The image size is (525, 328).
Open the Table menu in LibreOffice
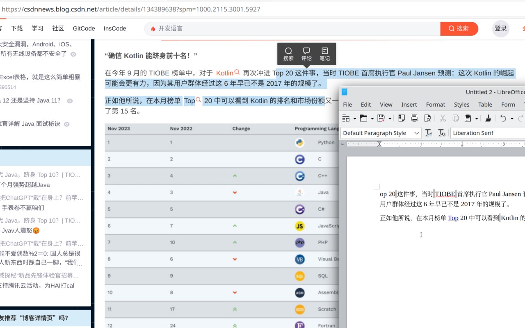(485, 105)
